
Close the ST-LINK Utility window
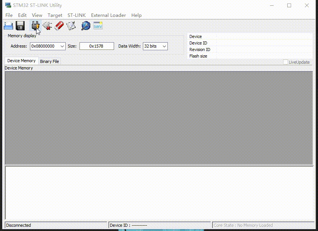pos(306,5)
